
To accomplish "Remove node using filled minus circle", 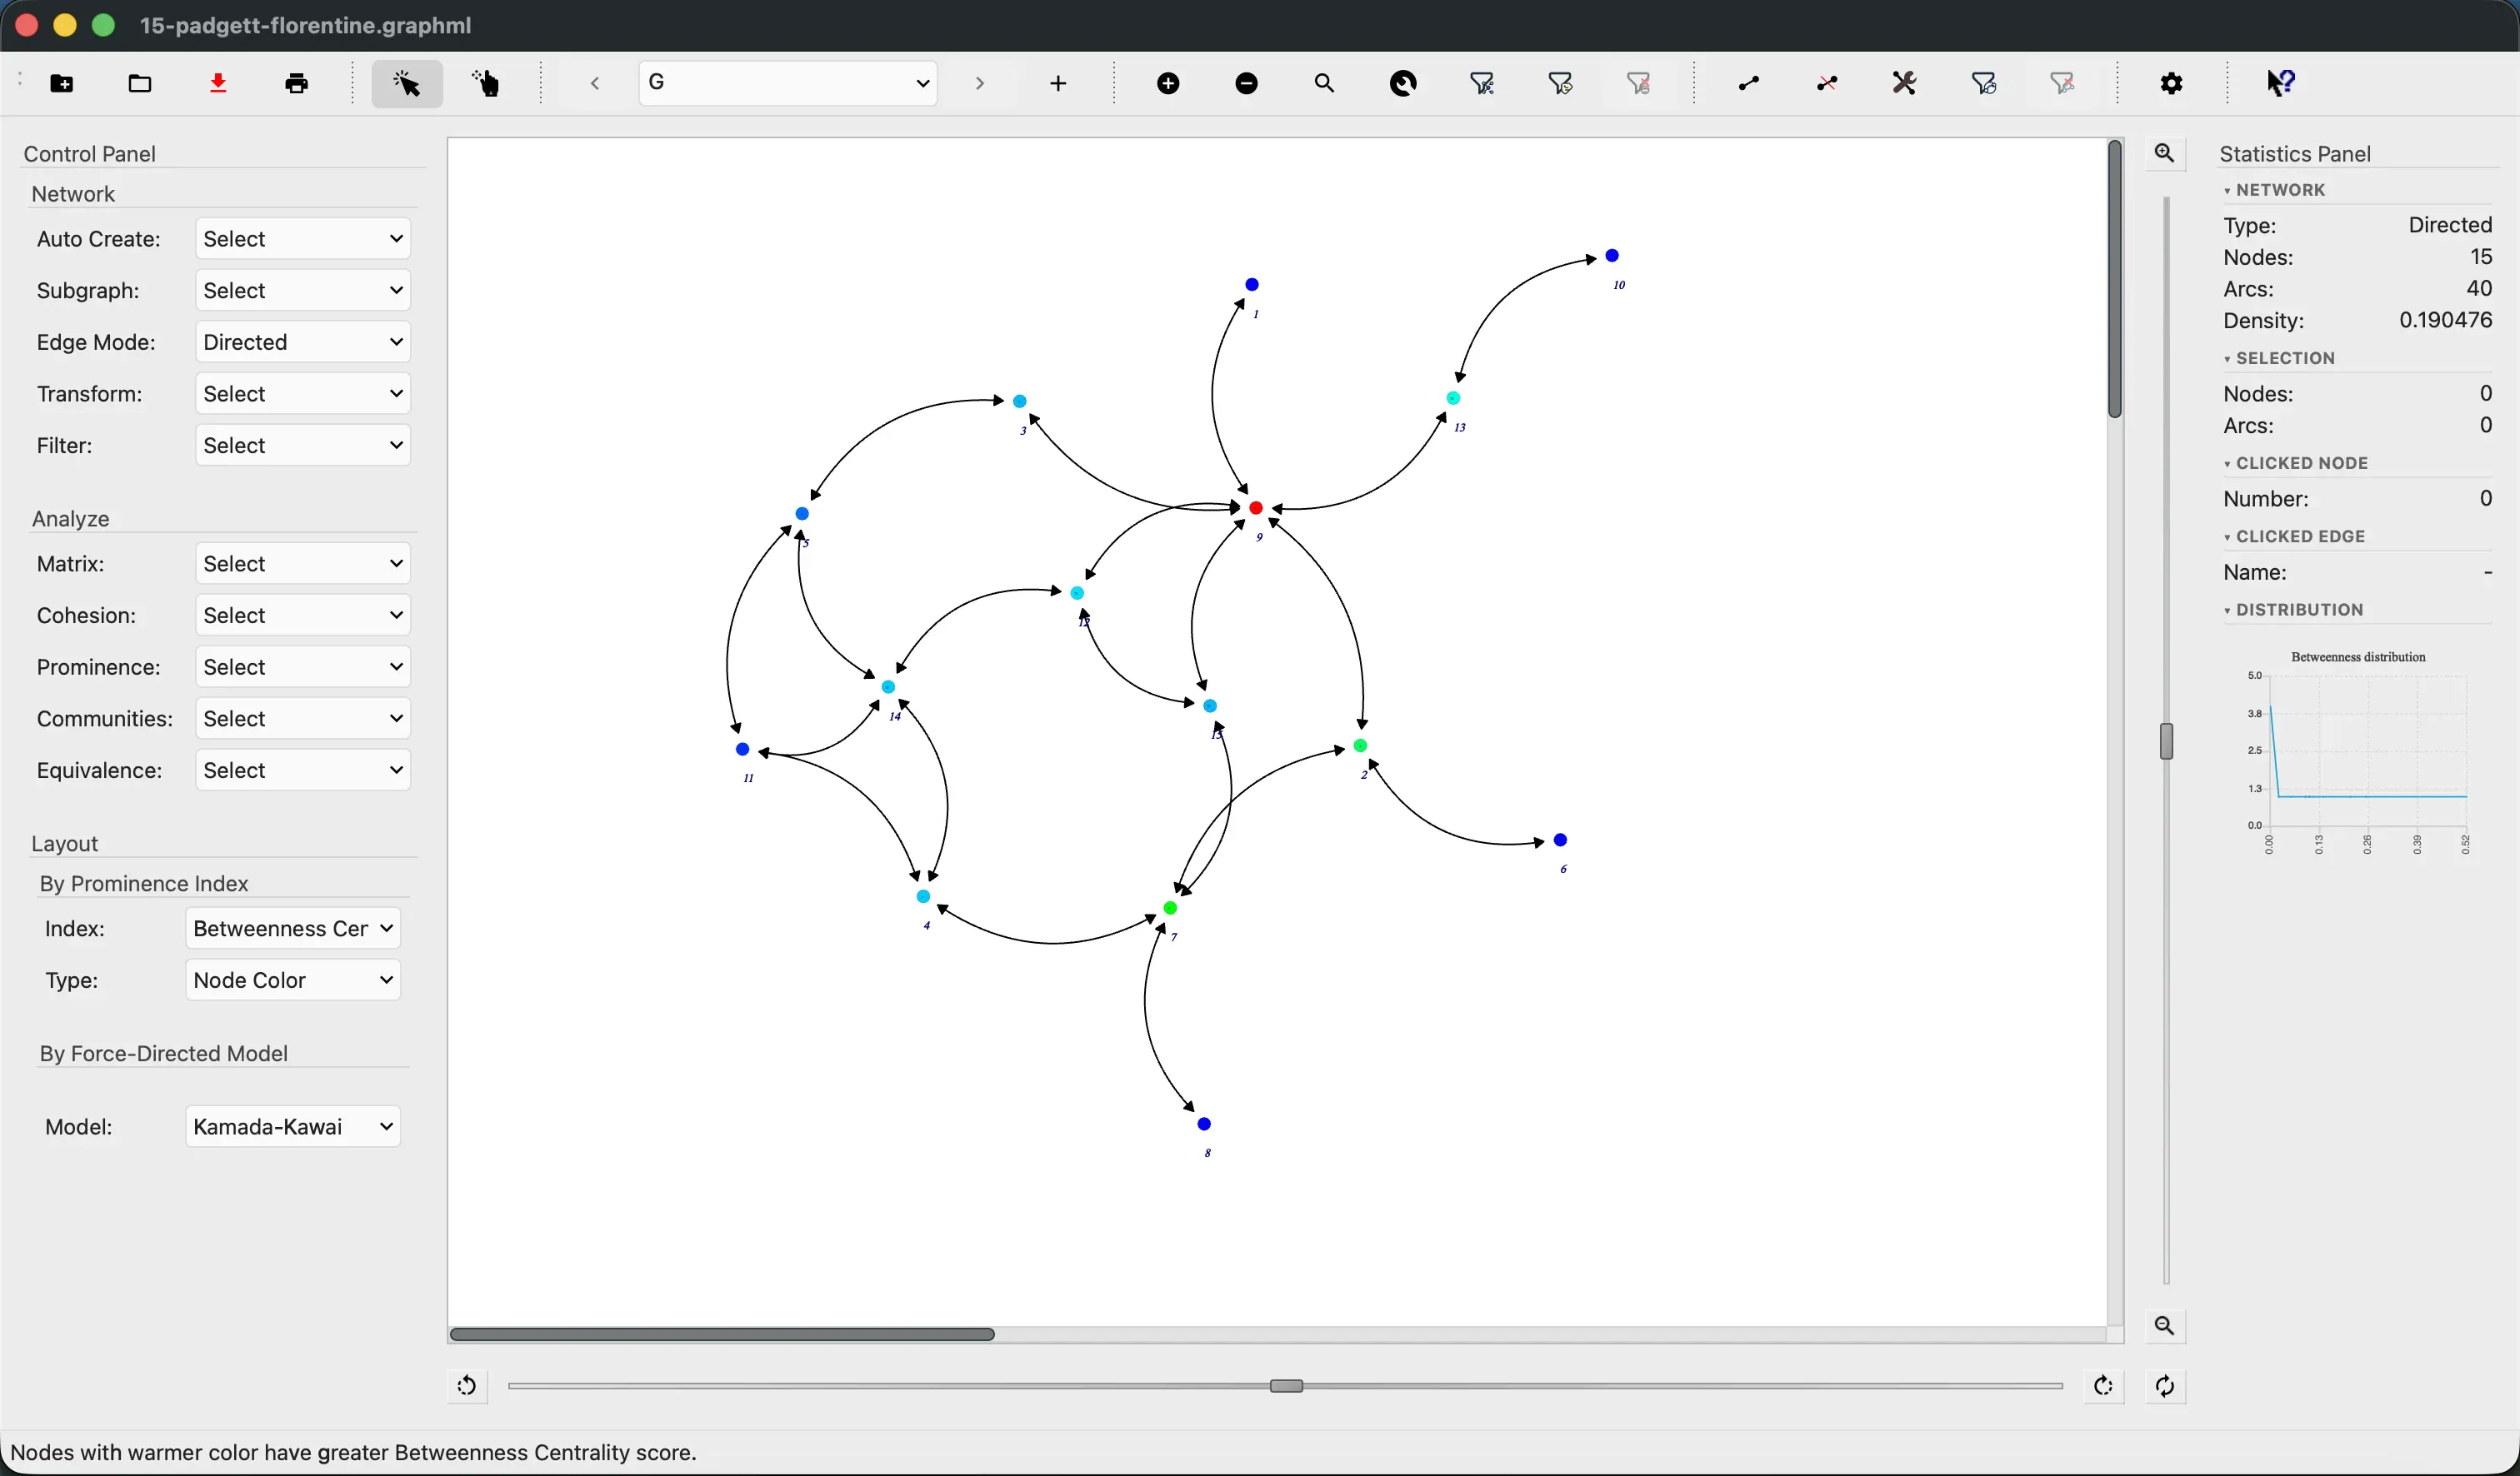I will tap(1247, 84).
